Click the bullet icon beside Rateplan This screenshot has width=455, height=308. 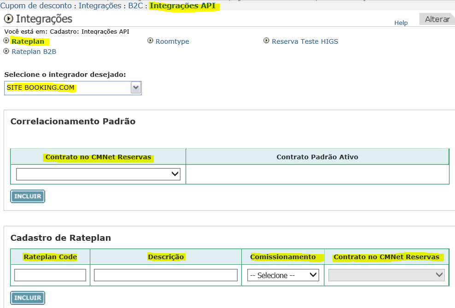tap(6, 41)
